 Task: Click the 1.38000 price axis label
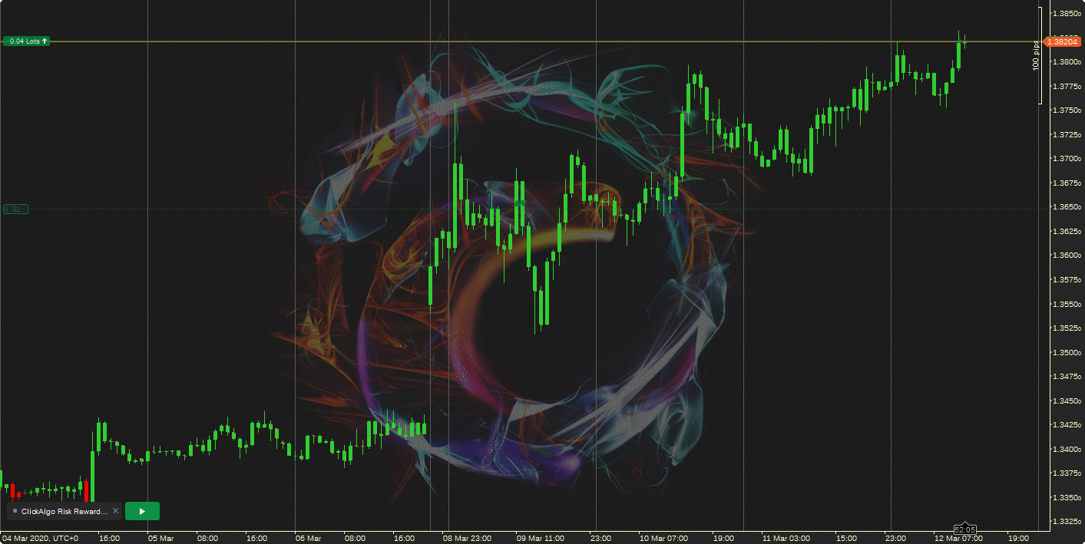(1067, 62)
